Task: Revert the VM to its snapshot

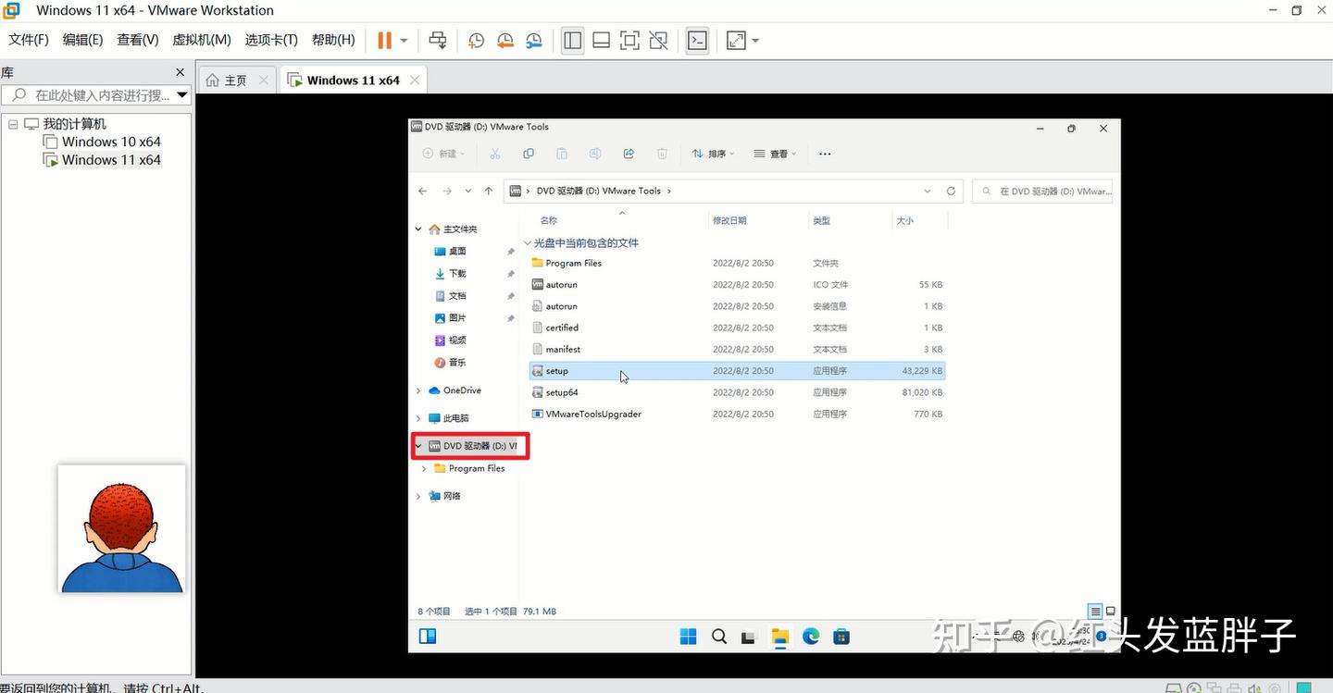Action: point(505,40)
